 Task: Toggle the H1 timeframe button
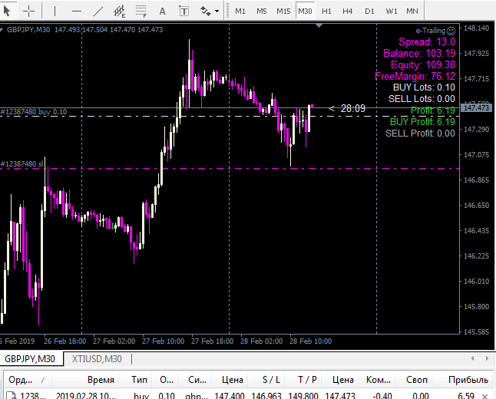point(326,11)
